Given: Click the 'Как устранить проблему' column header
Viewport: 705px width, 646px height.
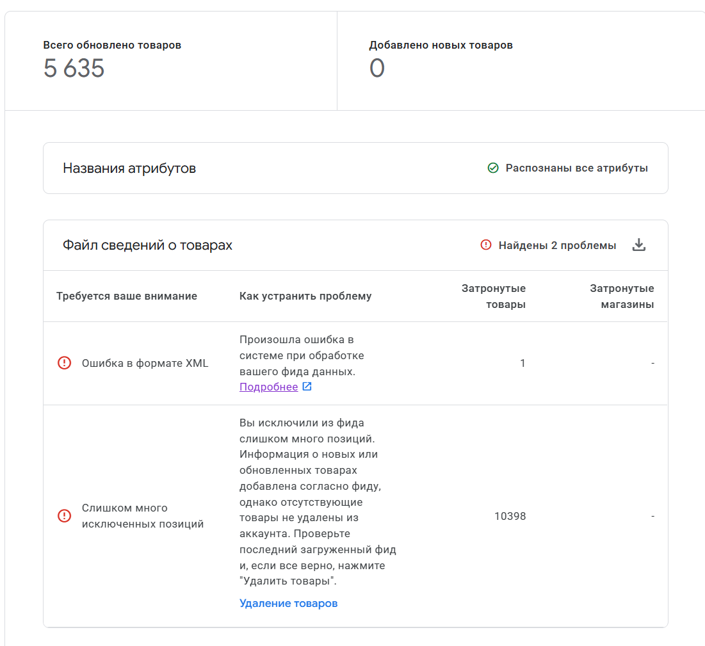Looking at the screenshot, I should click(x=305, y=296).
